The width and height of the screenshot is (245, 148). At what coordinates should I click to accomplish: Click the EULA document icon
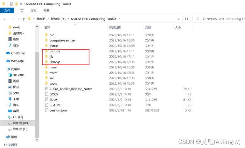click(x=46, y=99)
